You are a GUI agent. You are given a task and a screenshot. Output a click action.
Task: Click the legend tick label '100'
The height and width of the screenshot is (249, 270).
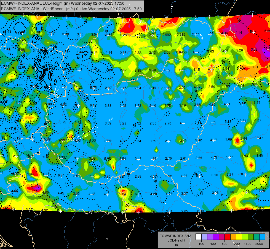[201, 244]
